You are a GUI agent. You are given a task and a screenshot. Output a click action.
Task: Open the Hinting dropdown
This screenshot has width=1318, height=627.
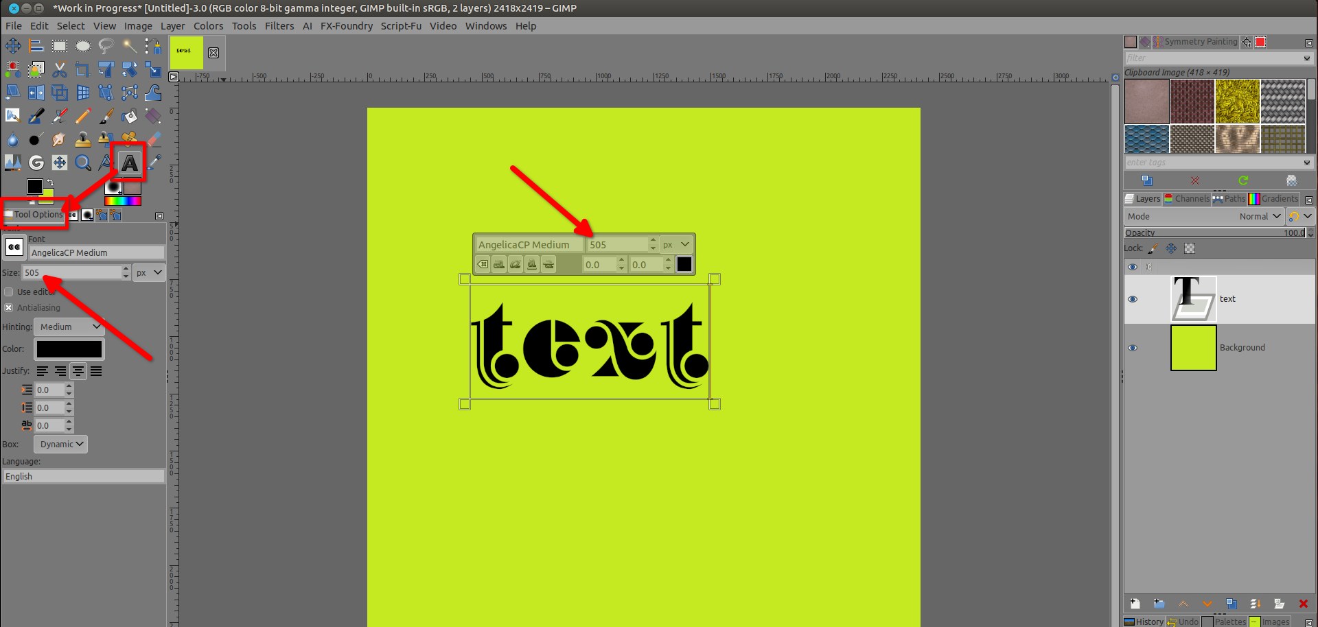(x=69, y=327)
